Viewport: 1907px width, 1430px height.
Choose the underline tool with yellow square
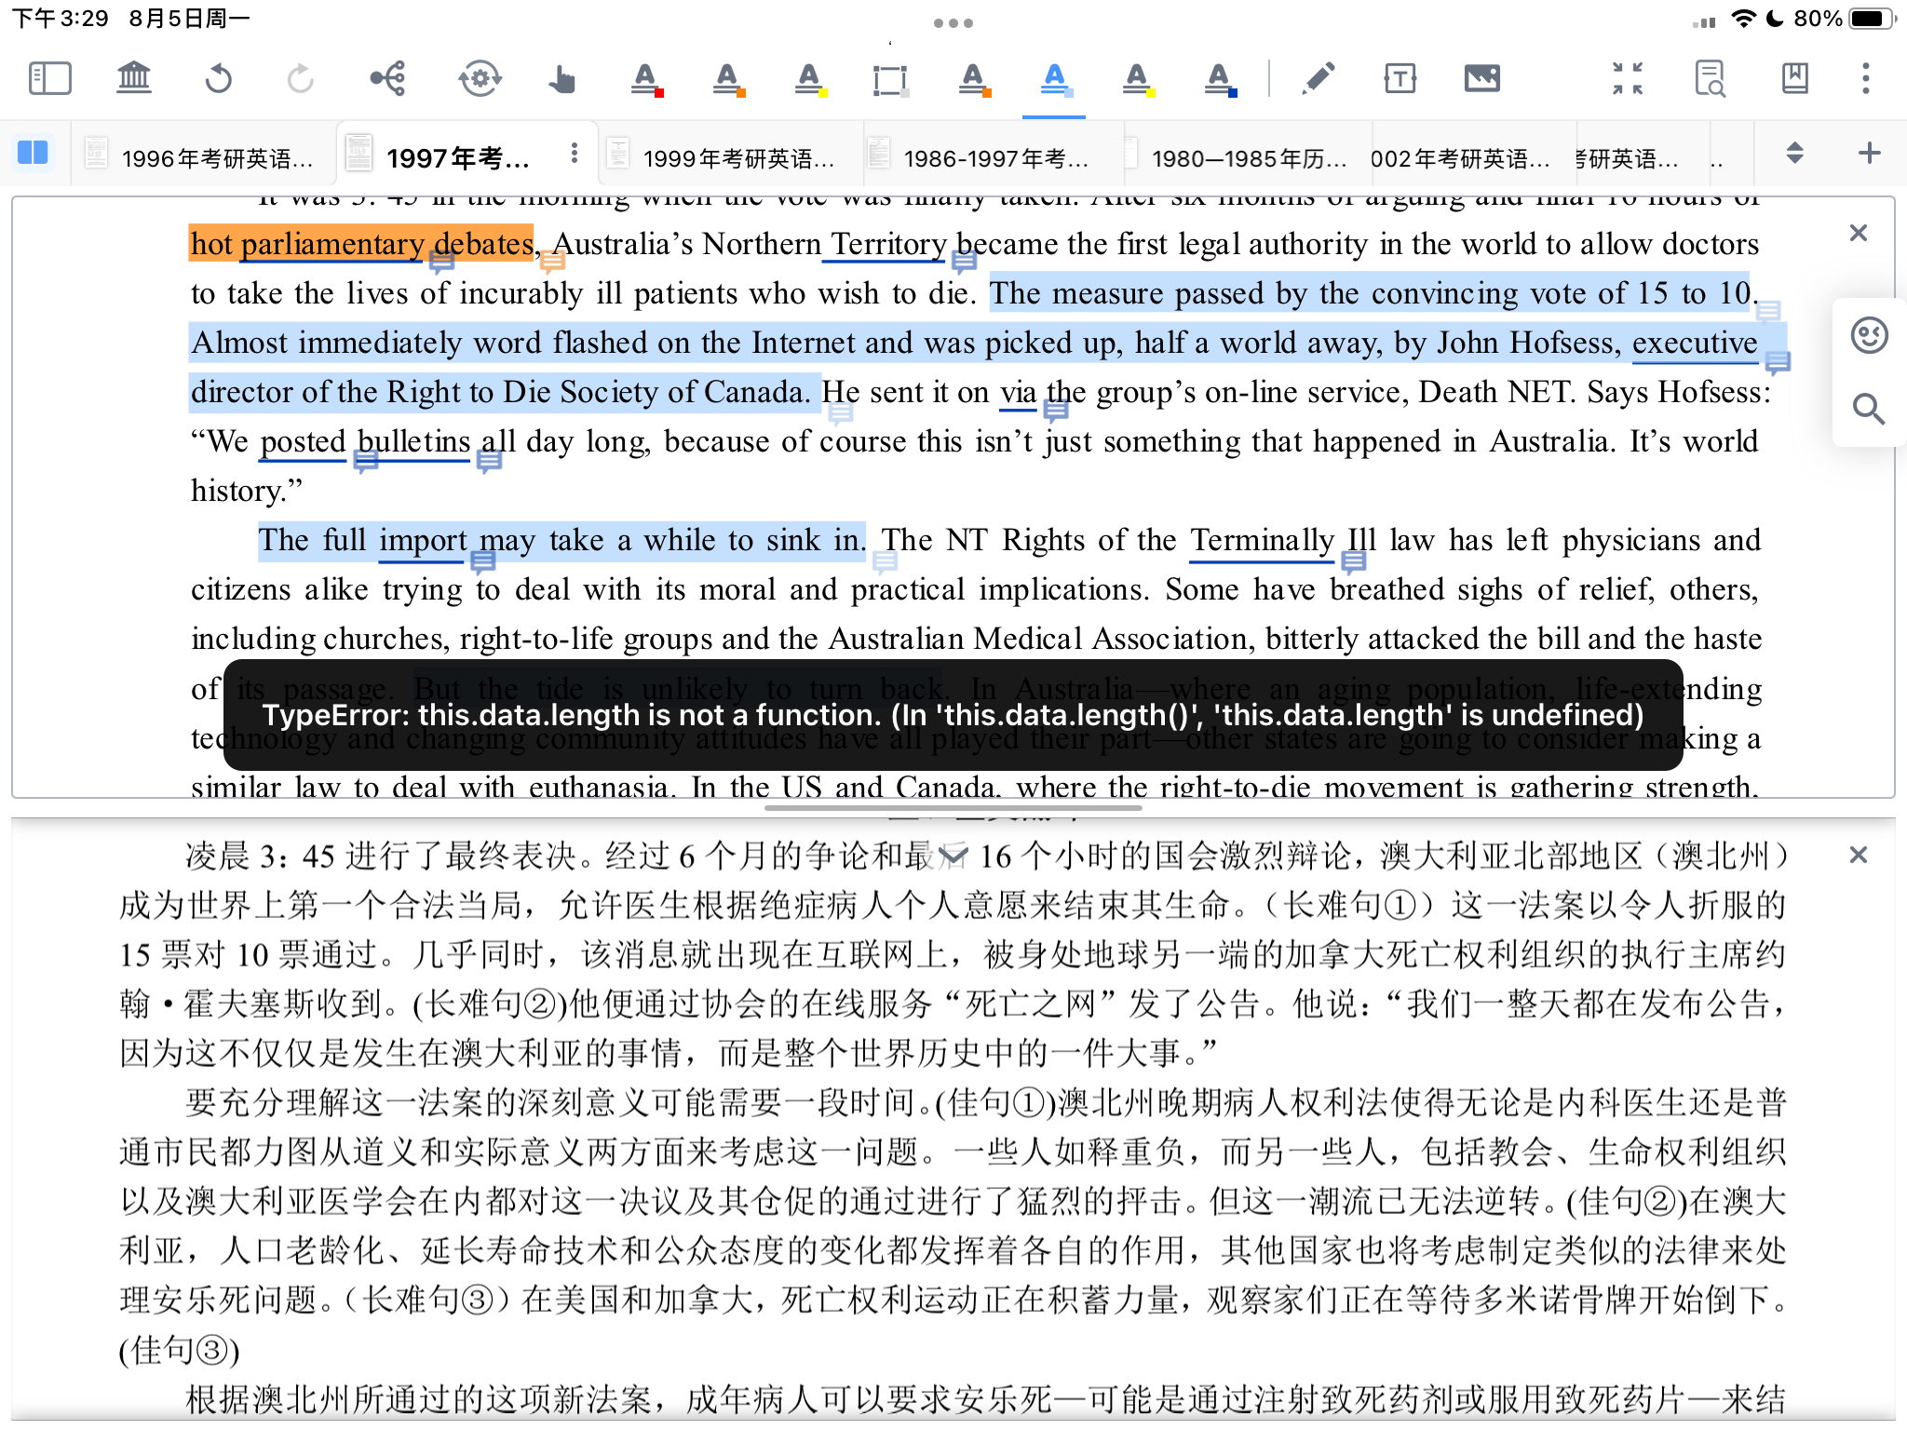[1137, 79]
